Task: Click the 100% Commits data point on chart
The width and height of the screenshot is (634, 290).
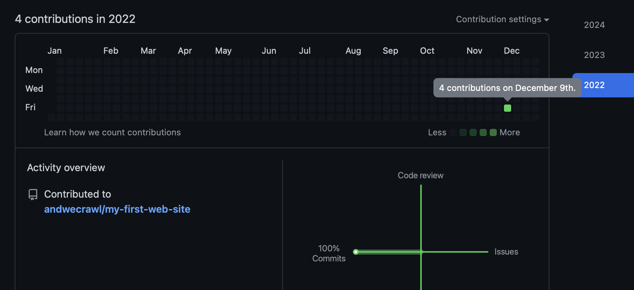Action: 356,252
